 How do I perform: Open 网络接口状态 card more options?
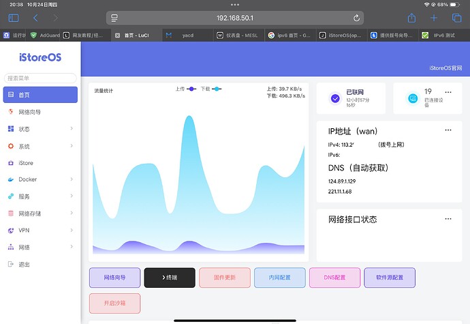448,218
